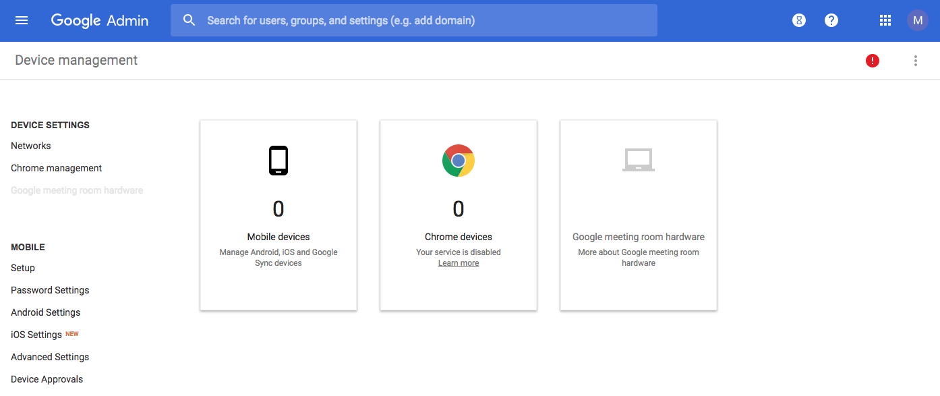Image resolution: width=940 pixels, height=396 pixels.
Task: Open Device Approvals
Action: pyautogui.click(x=47, y=379)
